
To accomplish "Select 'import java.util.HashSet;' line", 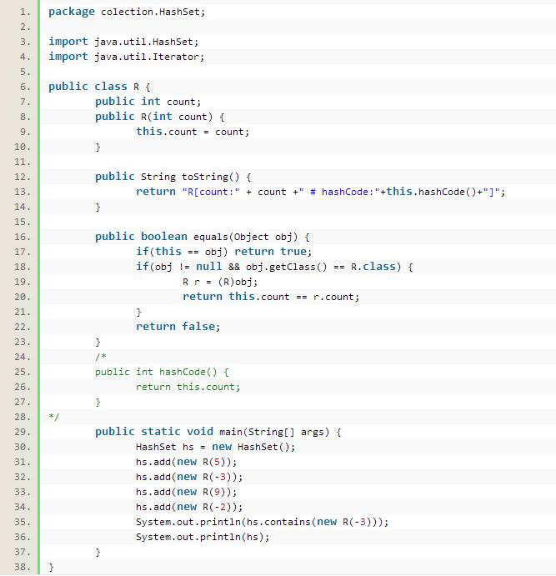I will pos(123,42).
